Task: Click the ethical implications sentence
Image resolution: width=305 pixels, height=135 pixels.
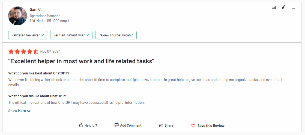Action: click(x=76, y=102)
